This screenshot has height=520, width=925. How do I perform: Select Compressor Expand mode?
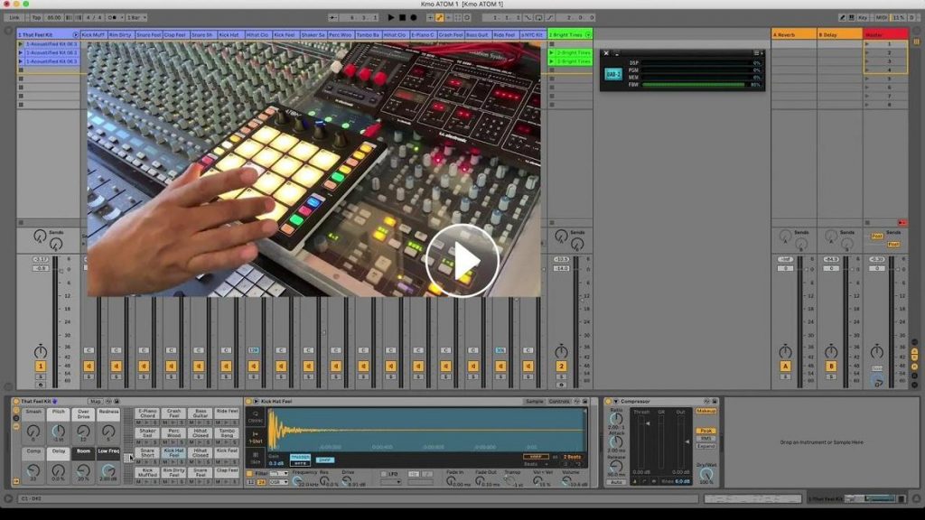tap(705, 446)
